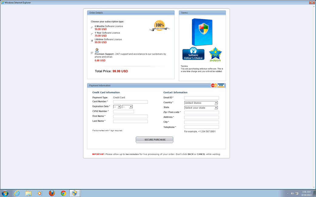Click the Softonic Editor's Choice badge
The width and height of the screenshot is (316, 197).
click(x=193, y=54)
